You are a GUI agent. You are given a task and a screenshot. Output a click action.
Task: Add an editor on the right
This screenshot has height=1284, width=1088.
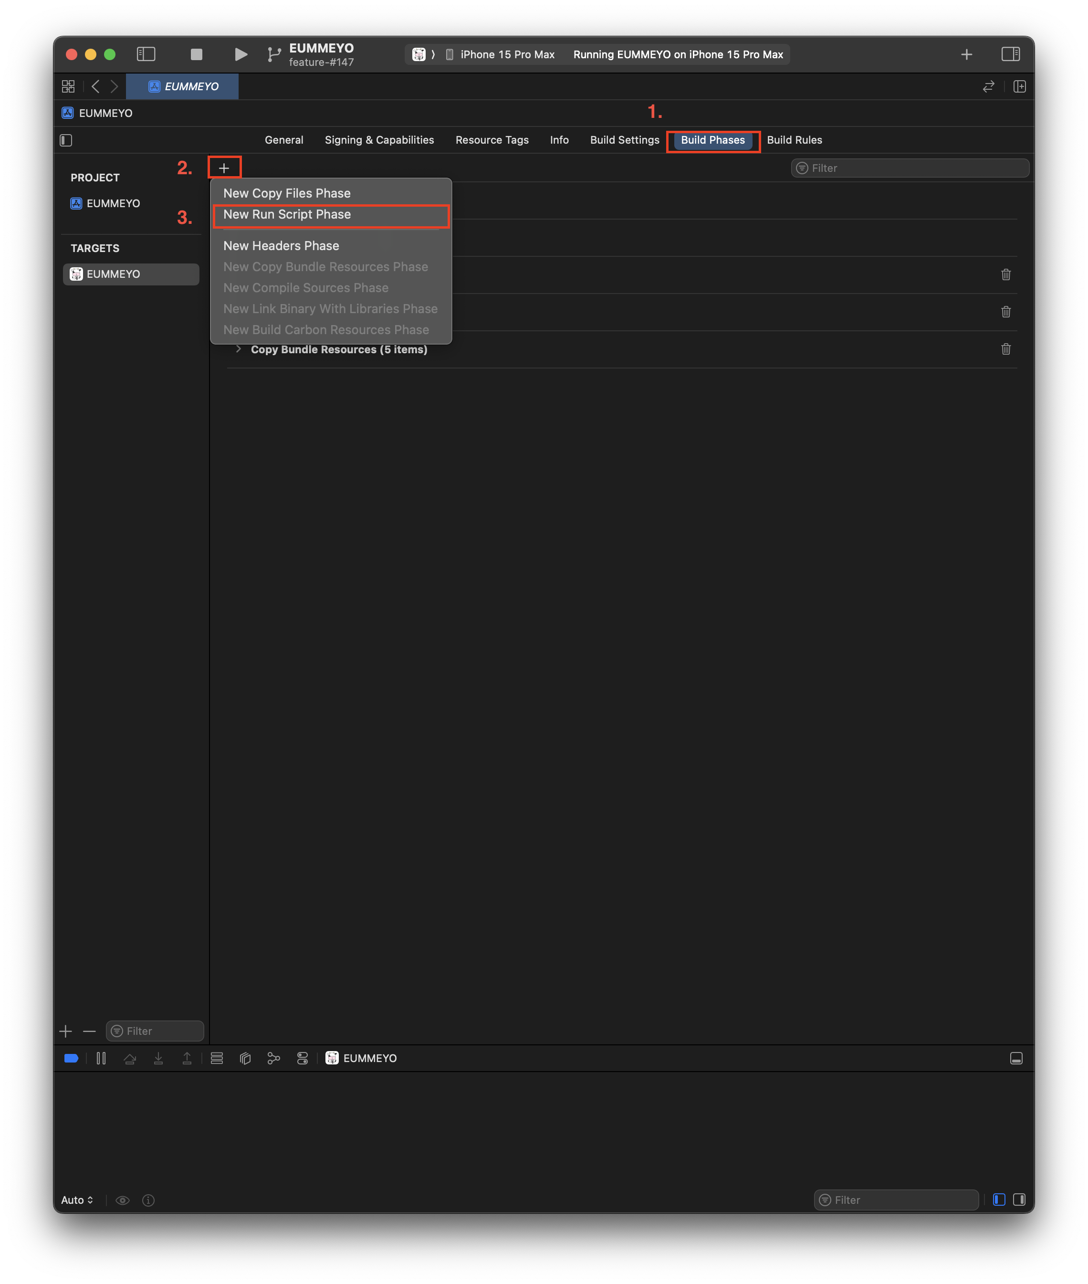coord(1020,86)
